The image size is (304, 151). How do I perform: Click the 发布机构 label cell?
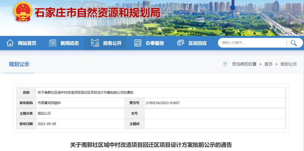pyautogui.click(x=26, y=103)
